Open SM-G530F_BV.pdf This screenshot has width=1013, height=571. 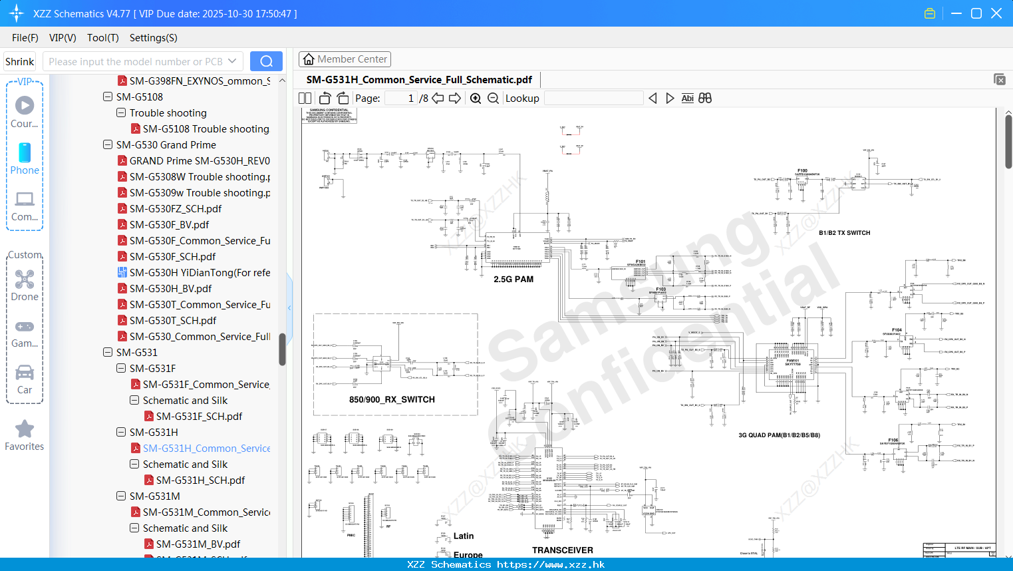click(x=163, y=224)
